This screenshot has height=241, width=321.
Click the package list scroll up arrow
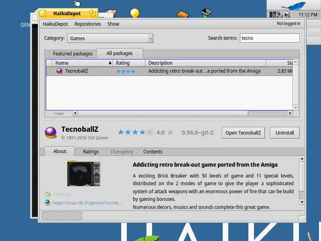coord(295,62)
